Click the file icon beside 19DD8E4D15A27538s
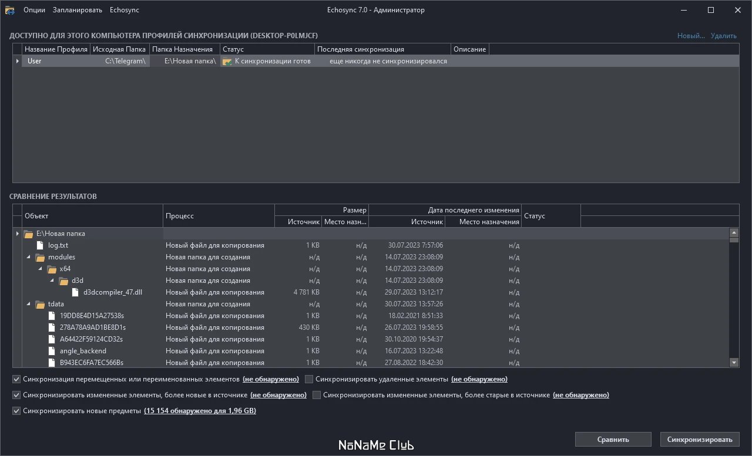This screenshot has height=456, width=752. 52,316
